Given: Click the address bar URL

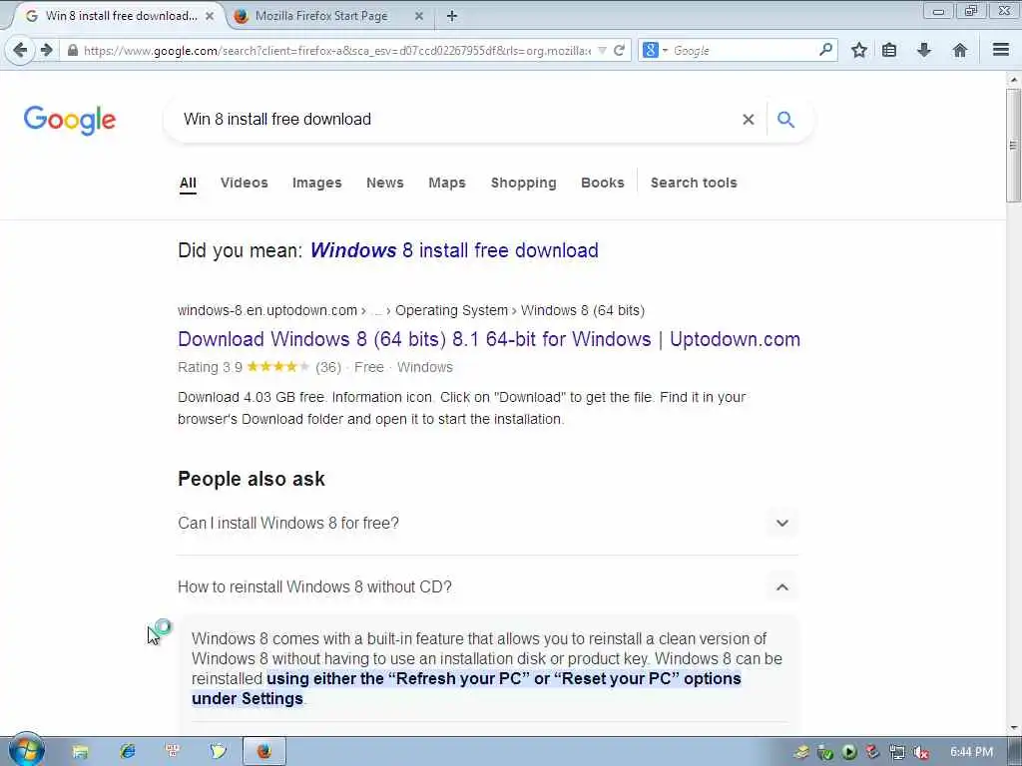Looking at the screenshot, I should tap(337, 50).
